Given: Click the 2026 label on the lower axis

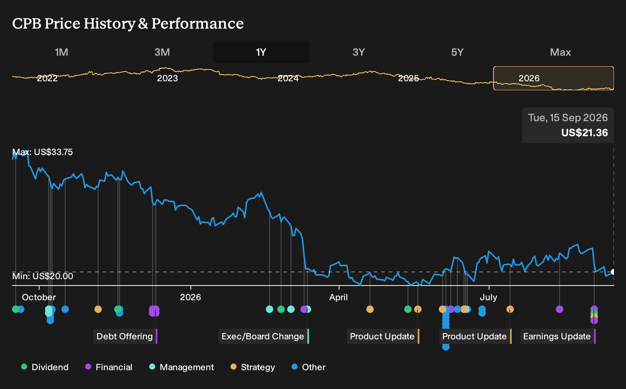Looking at the screenshot, I should [191, 297].
